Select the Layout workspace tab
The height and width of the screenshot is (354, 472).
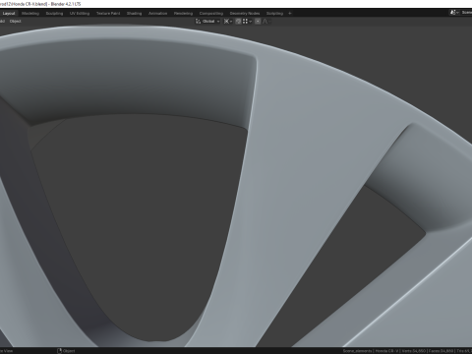click(x=9, y=14)
